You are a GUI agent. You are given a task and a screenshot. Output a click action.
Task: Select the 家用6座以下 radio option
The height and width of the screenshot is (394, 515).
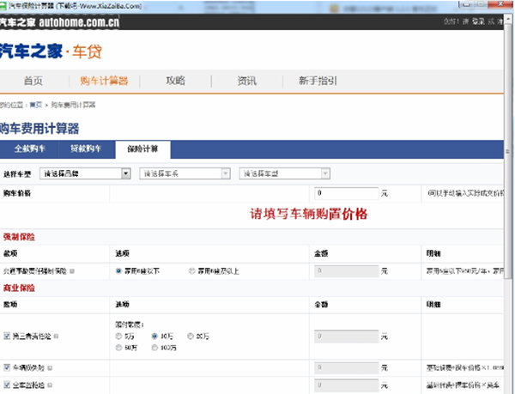point(118,271)
